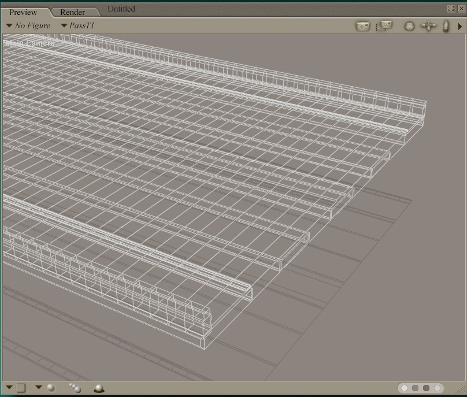Screen dimensions: 467x397
Task: Click the Untitled document title text
Action: pos(121,9)
